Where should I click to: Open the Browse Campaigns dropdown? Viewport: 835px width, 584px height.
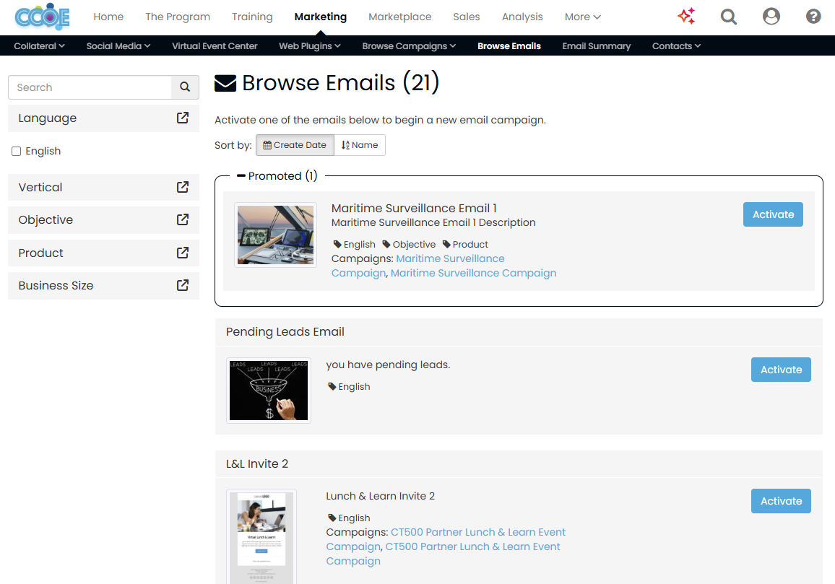(x=409, y=45)
